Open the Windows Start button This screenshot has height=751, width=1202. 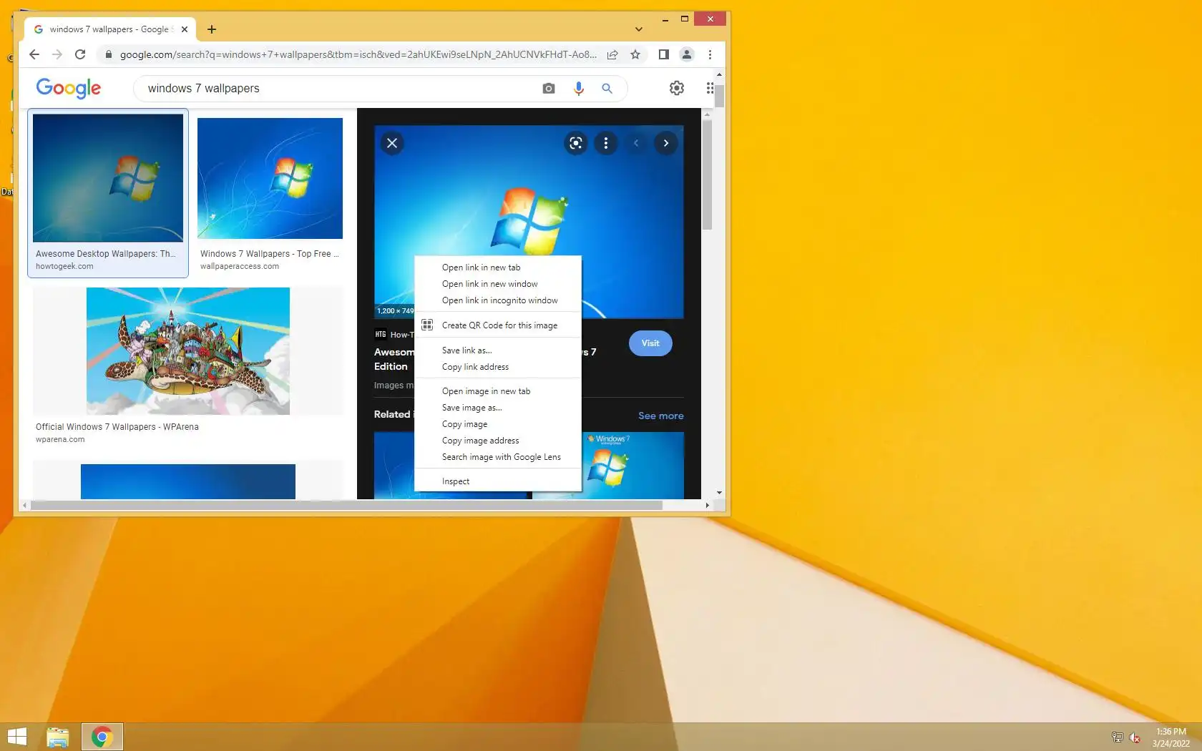[x=16, y=737]
